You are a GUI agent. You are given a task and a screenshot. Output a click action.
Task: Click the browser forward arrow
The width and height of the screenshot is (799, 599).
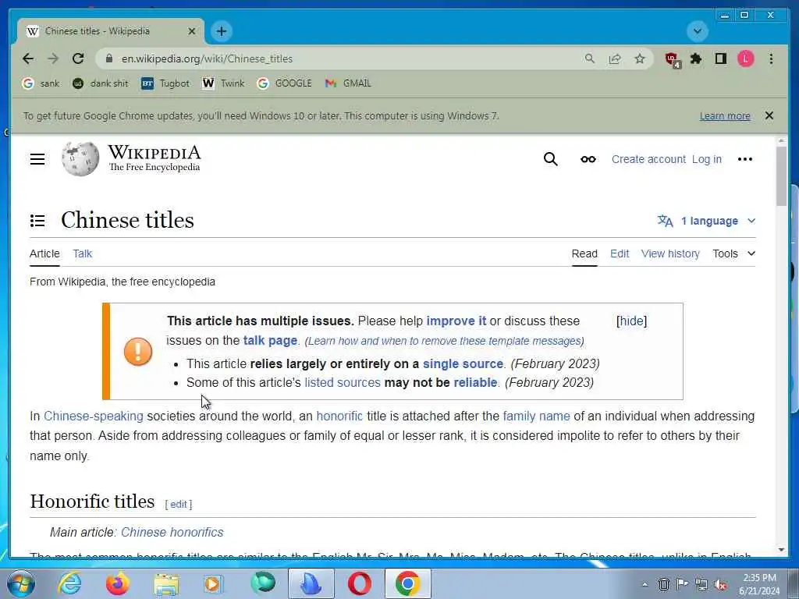click(53, 58)
